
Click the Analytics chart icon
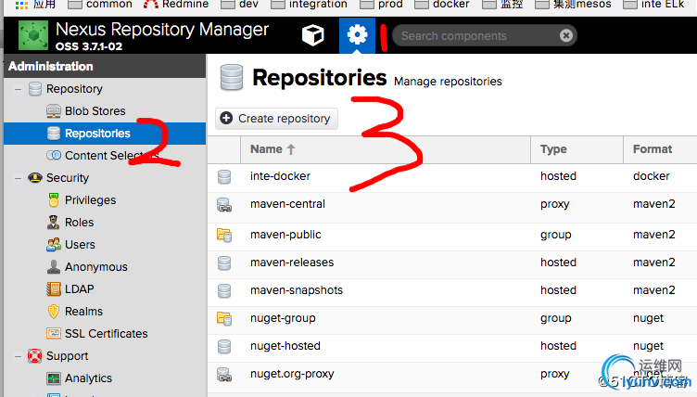(54, 378)
